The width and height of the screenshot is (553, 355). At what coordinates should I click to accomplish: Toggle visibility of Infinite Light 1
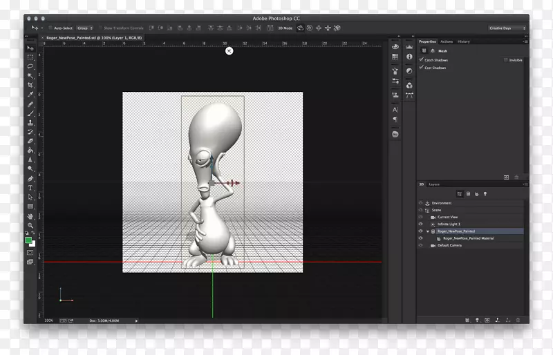click(x=420, y=224)
